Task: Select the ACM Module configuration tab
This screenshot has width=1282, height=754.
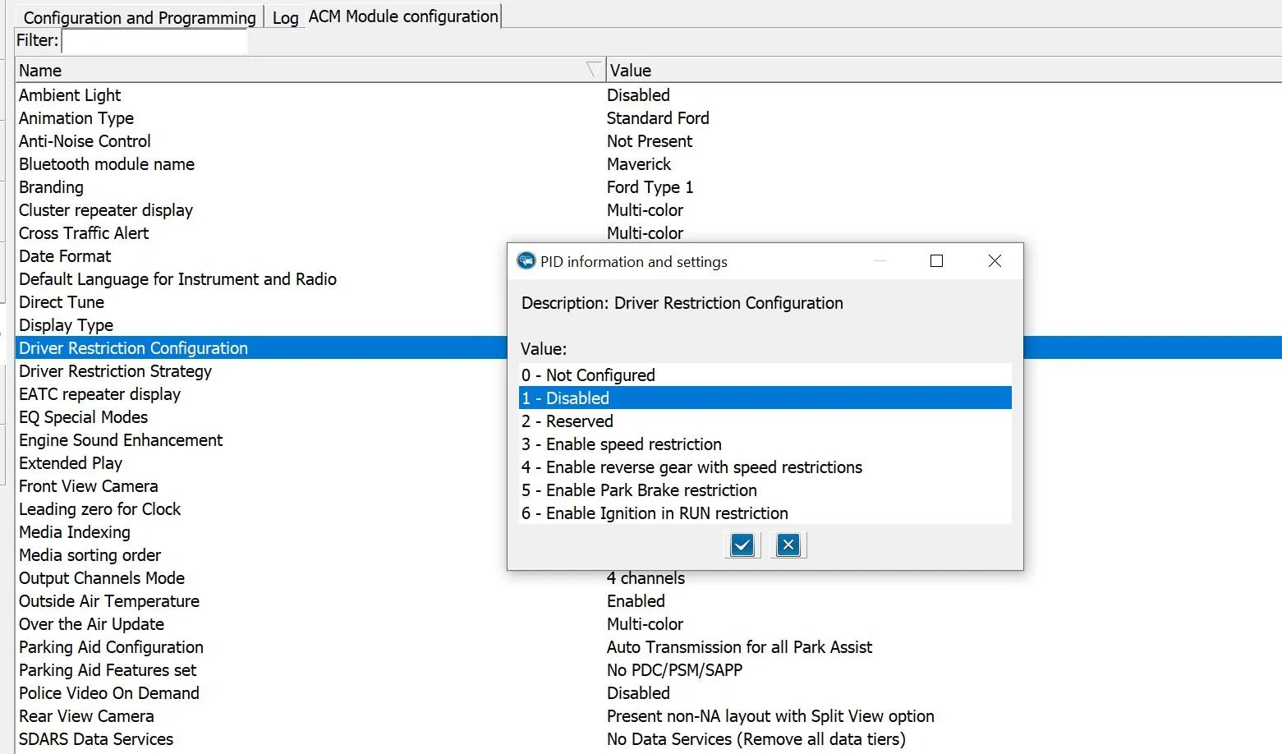Action: pos(403,16)
